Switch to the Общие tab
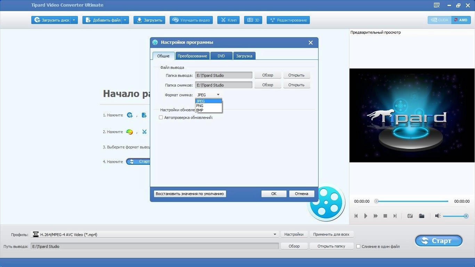 (x=163, y=56)
